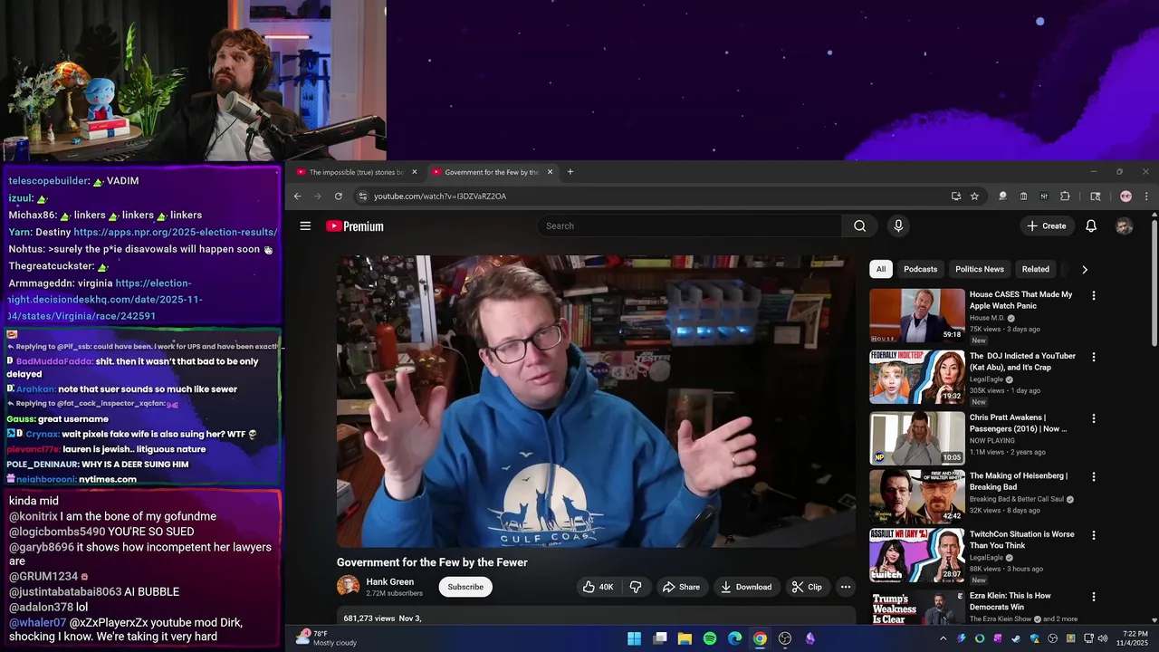Click the Chrome address bar URL
Screen dimensions: 1159x652
[x=440, y=197]
